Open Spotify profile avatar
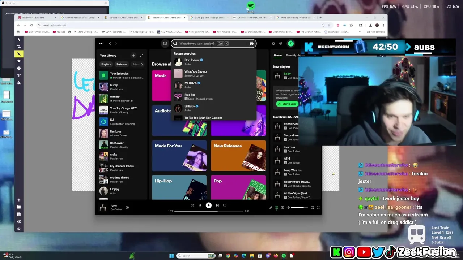Screen dimensions: 463x260 pos(291,44)
